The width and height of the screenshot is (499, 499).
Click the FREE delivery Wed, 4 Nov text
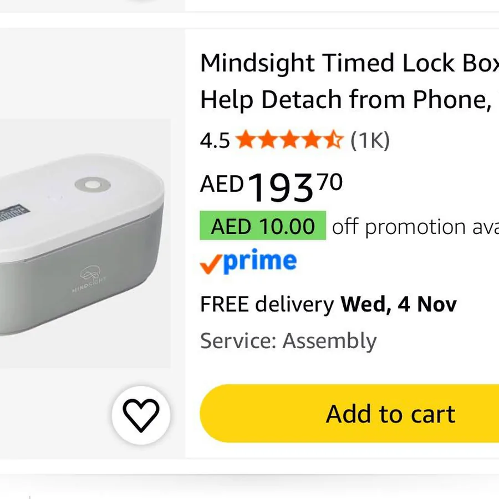[x=328, y=304]
